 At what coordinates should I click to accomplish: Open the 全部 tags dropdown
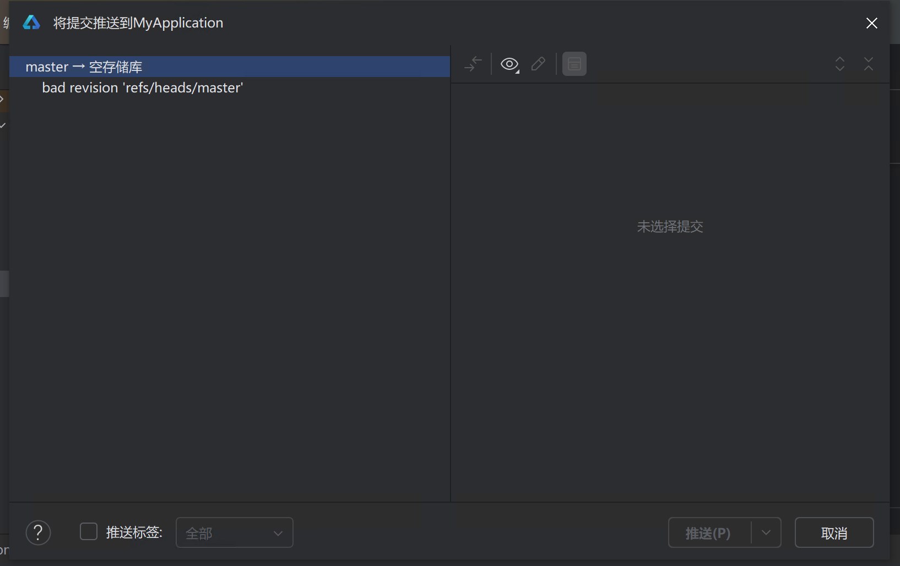(x=234, y=532)
